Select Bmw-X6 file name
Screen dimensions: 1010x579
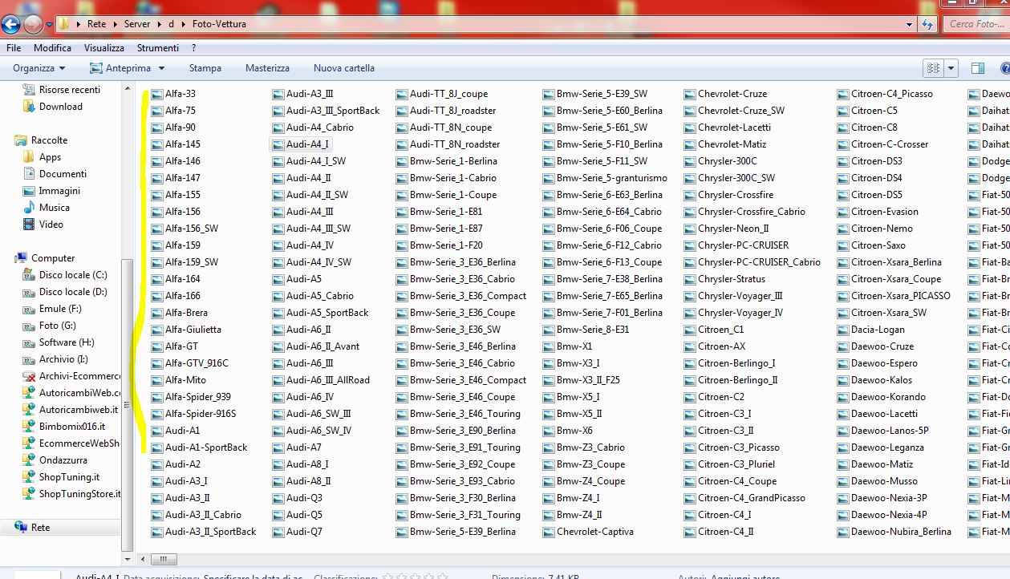[574, 431]
